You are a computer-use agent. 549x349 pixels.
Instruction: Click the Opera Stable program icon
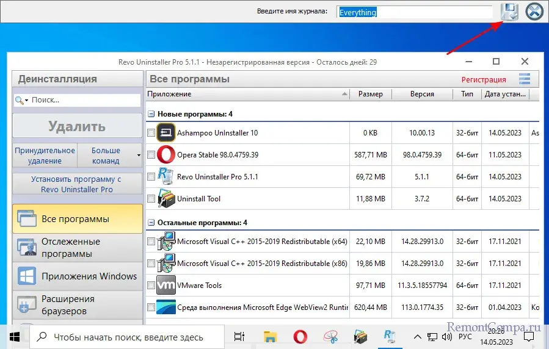pos(166,155)
